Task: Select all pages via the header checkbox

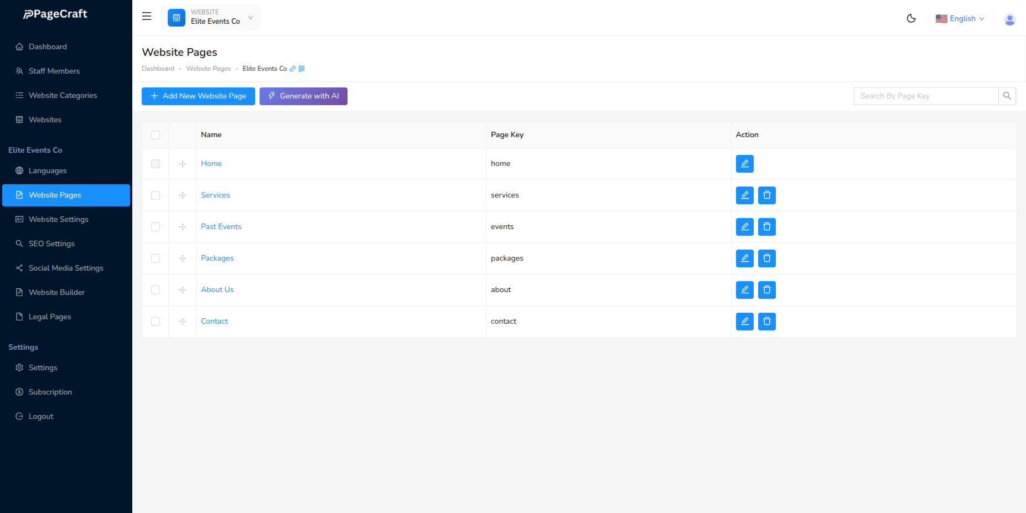Action: pyautogui.click(x=156, y=134)
